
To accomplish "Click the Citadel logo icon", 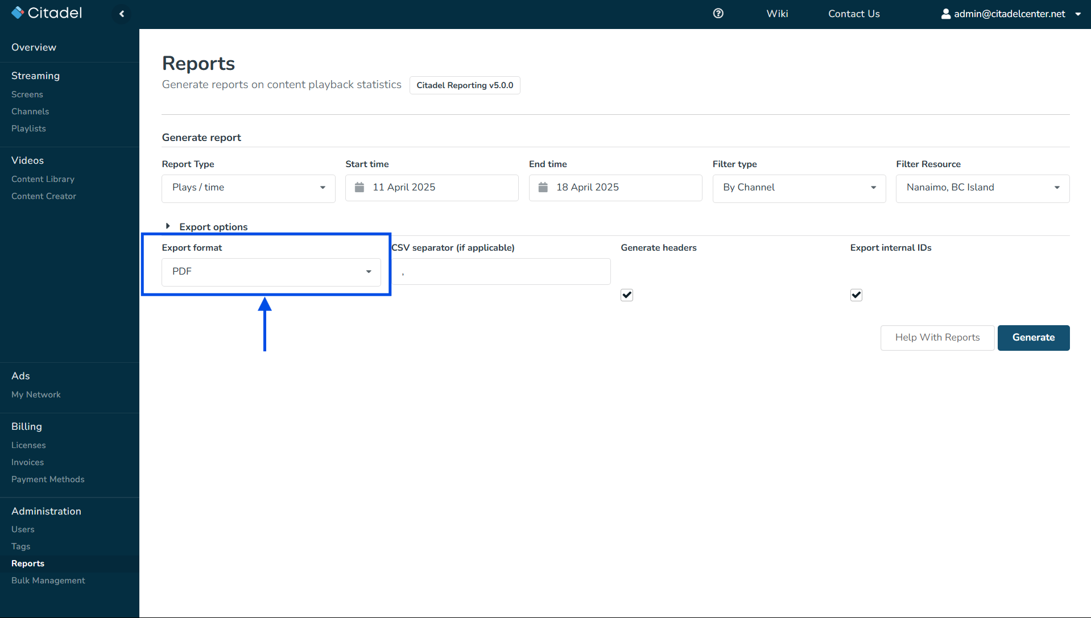I will click(x=18, y=13).
